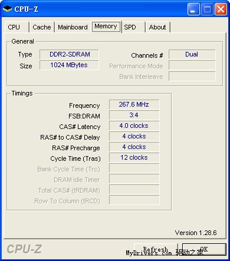The height and width of the screenshot is (261, 230).
Task: Click the Size label in General
Action: click(26, 66)
